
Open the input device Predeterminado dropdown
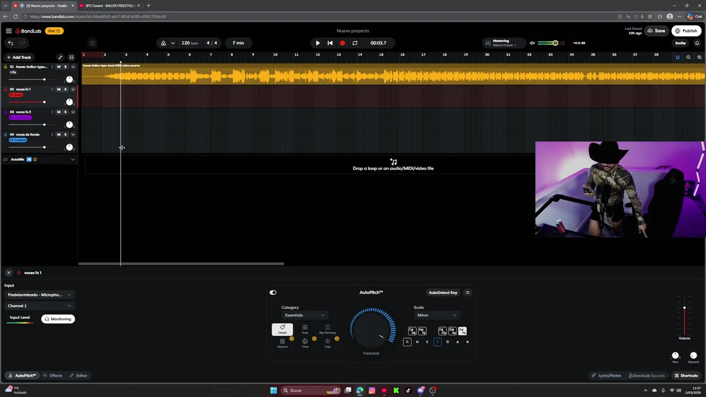tap(39, 295)
